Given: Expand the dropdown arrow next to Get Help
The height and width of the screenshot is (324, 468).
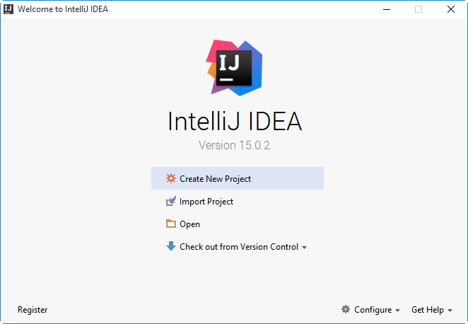Looking at the screenshot, I should point(450,311).
